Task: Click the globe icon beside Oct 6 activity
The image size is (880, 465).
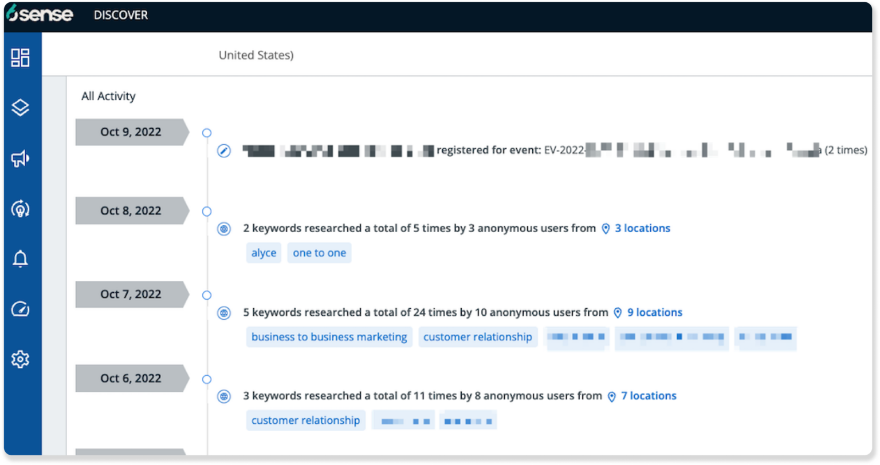Action: pyautogui.click(x=223, y=396)
